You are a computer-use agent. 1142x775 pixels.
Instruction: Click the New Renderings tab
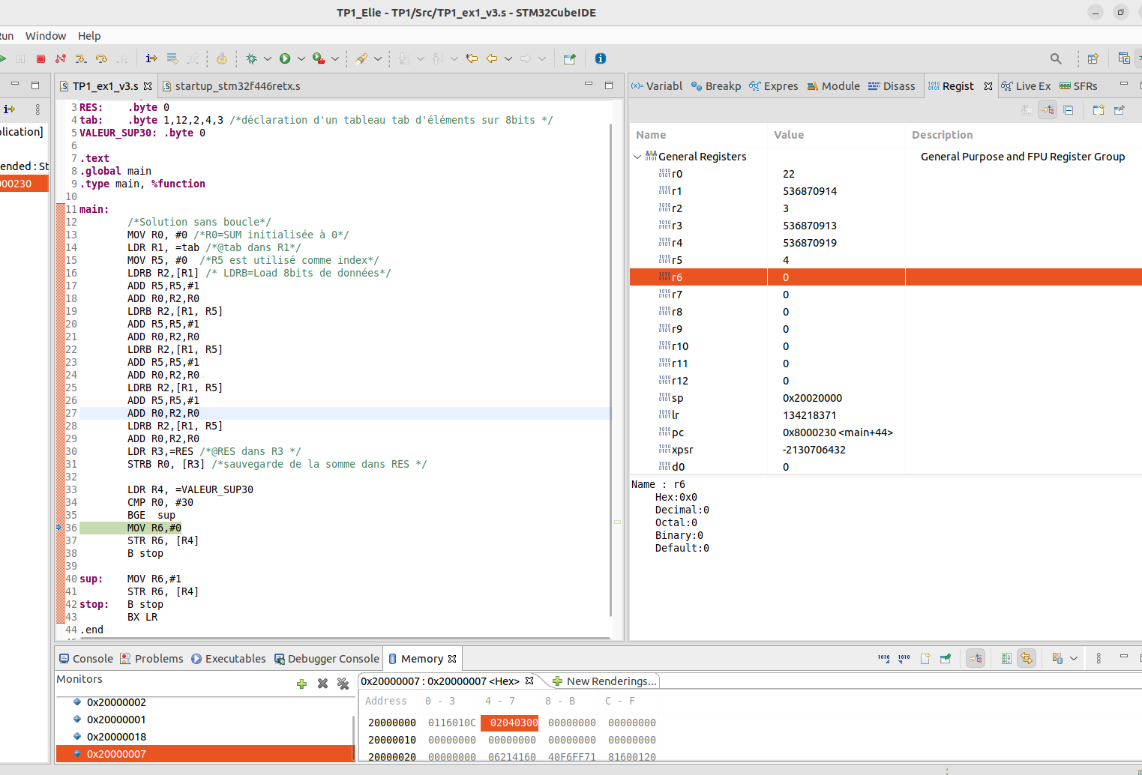tap(604, 681)
